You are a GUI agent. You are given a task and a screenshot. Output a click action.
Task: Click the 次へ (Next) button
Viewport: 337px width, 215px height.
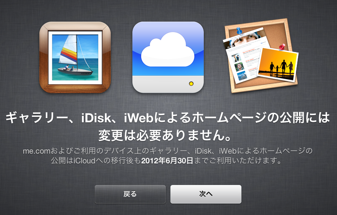[x=206, y=194]
